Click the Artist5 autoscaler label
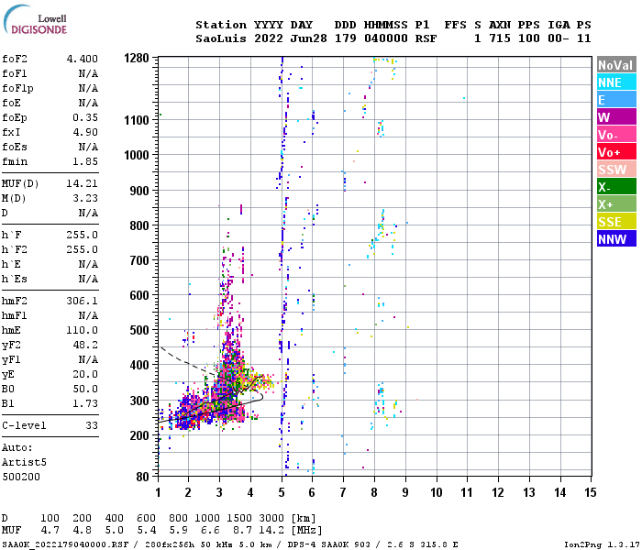The height and width of the screenshot is (550, 642). [x=24, y=462]
